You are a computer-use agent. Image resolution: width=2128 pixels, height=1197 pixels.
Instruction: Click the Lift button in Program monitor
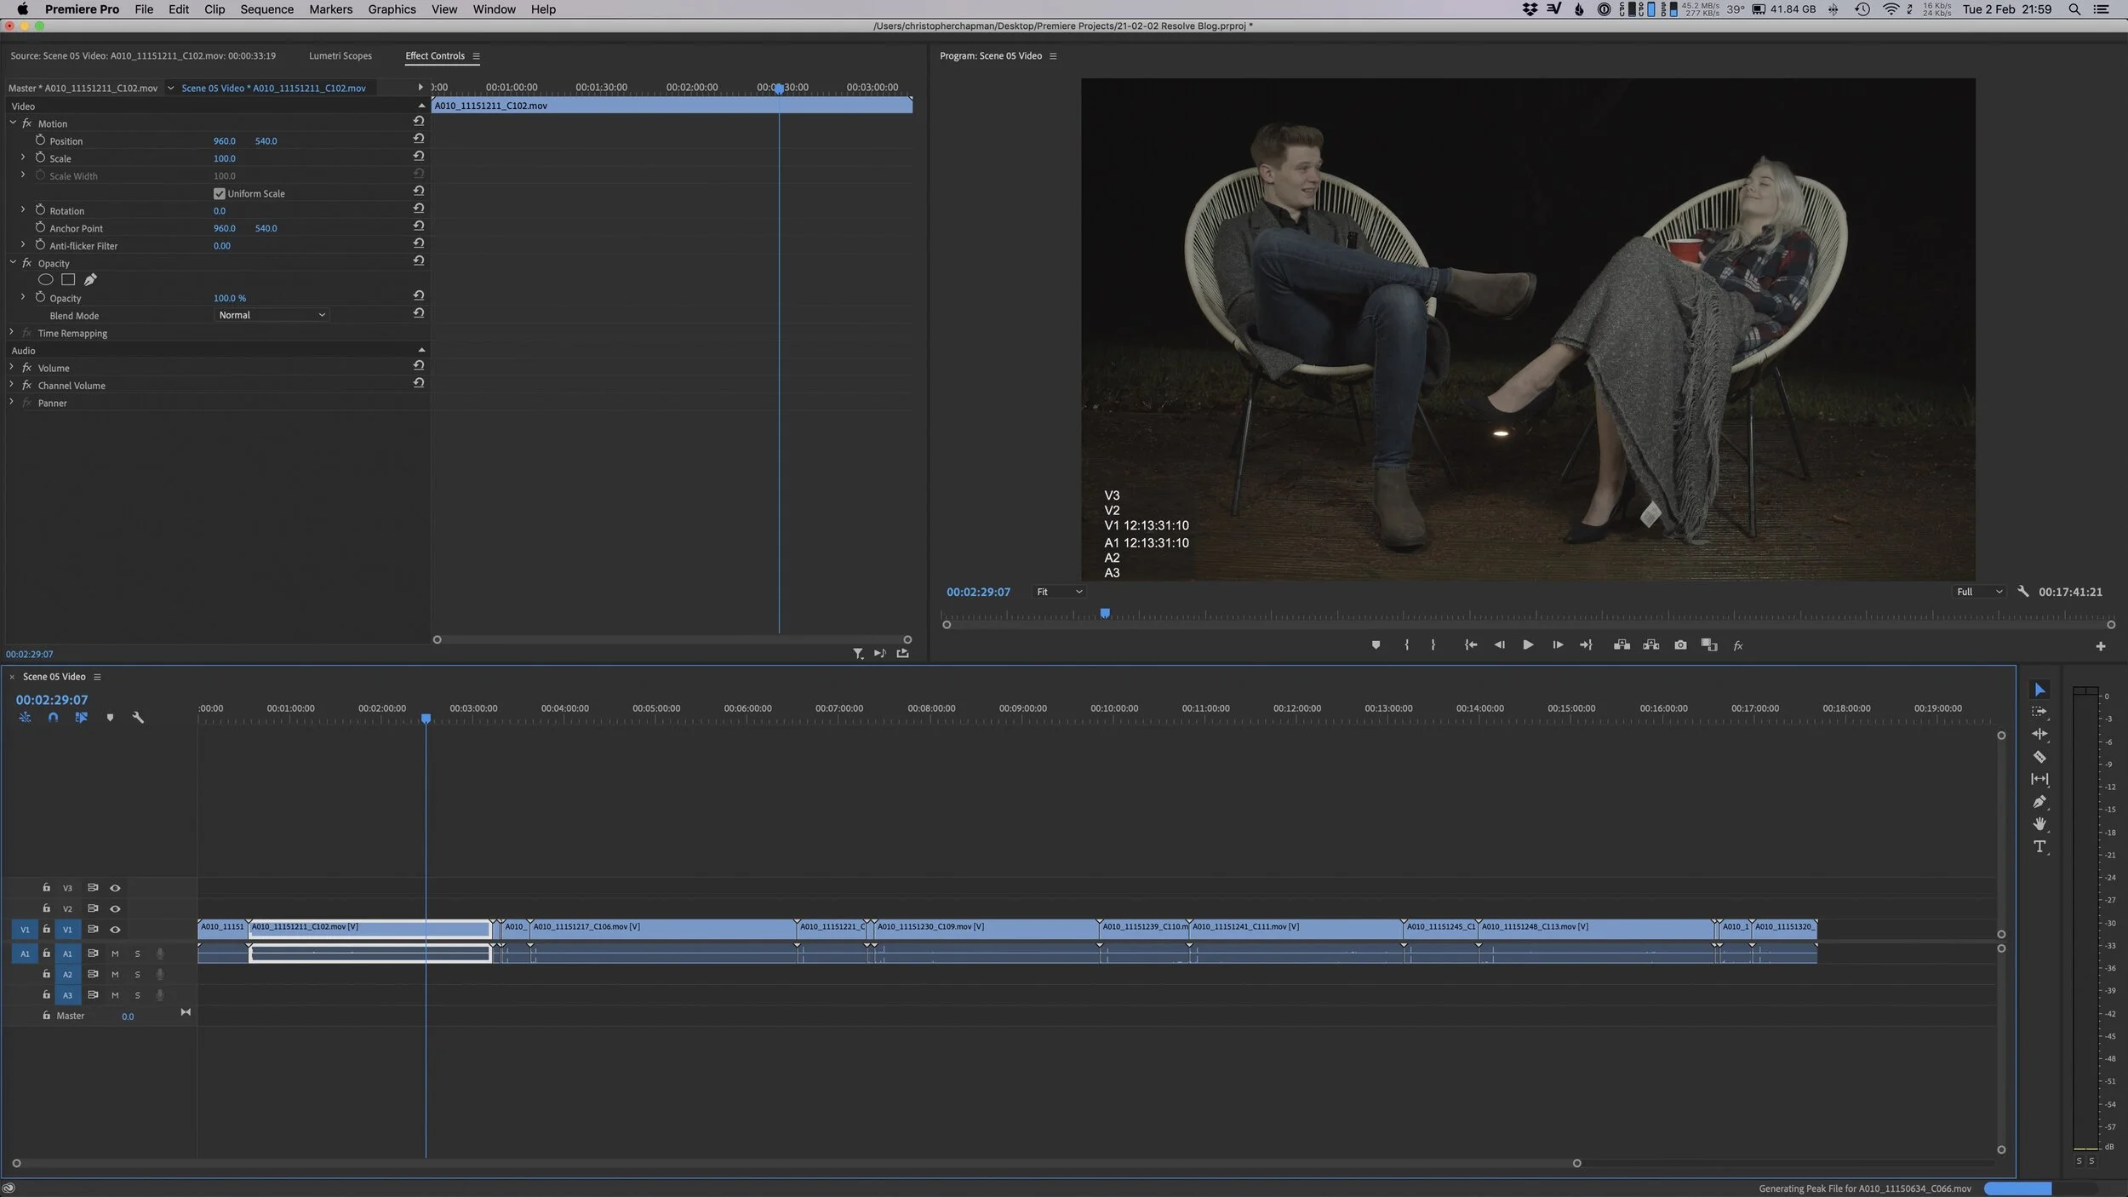click(x=1622, y=645)
